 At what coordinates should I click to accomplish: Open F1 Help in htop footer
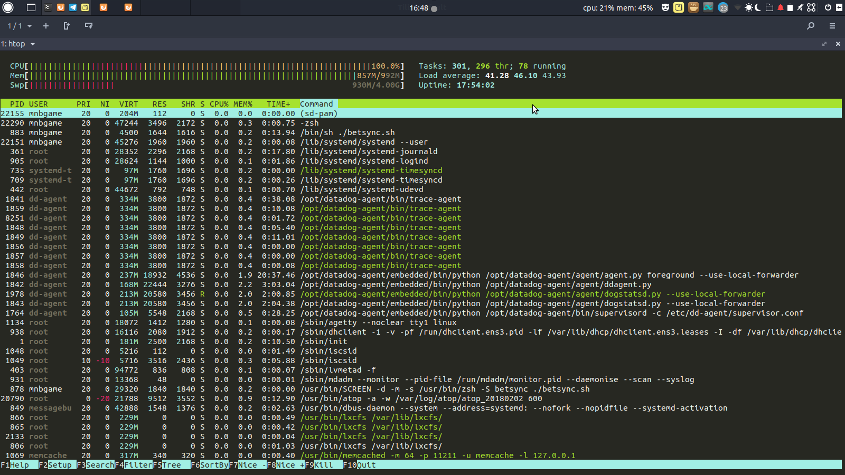click(20, 465)
